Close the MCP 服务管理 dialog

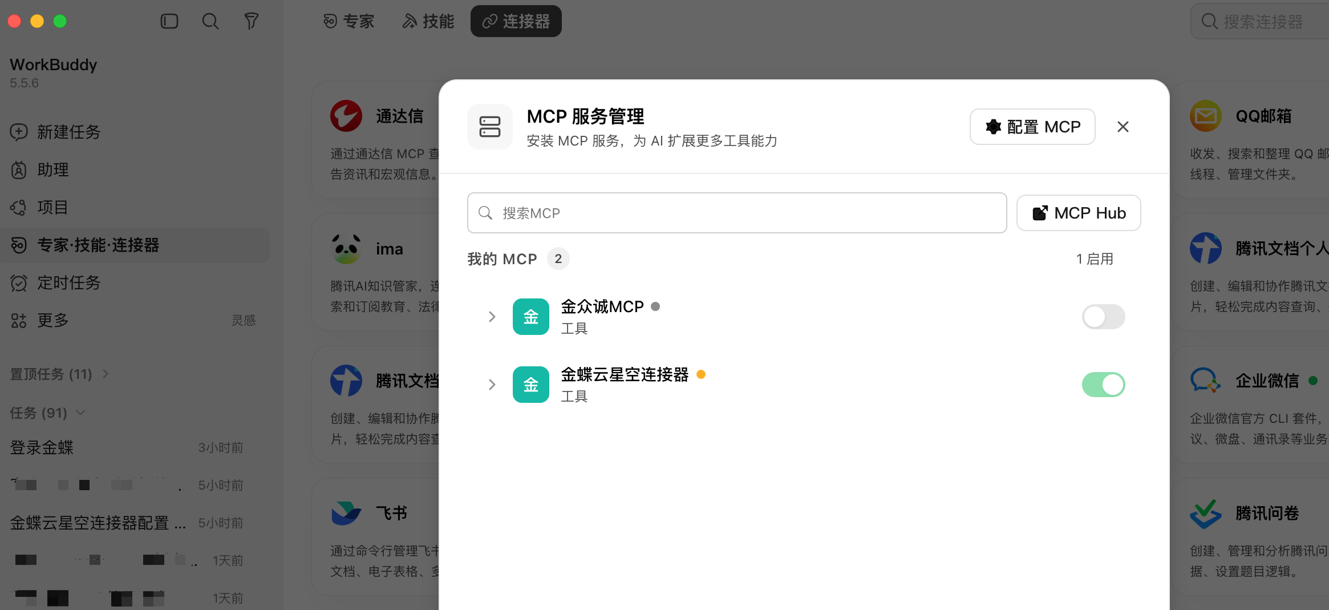(x=1123, y=127)
